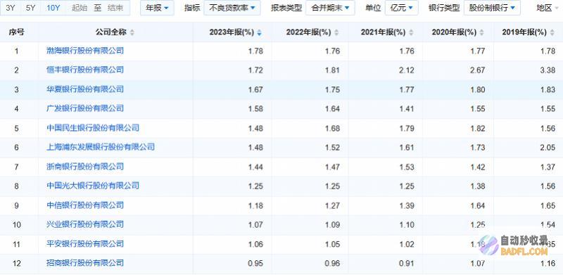This screenshot has height=275, width=563.
Task: Click 招商银行 2021 value 0.91
Action: tap(407, 264)
